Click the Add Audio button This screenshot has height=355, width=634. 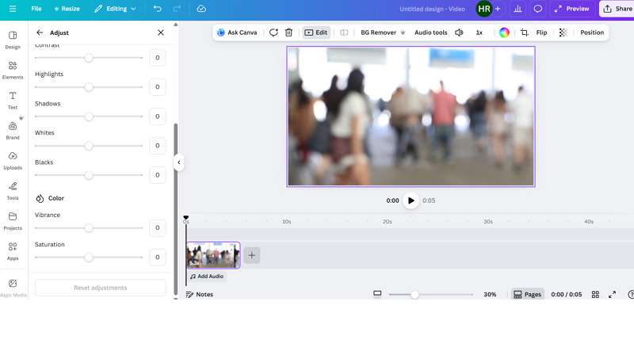tap(207, 277)
